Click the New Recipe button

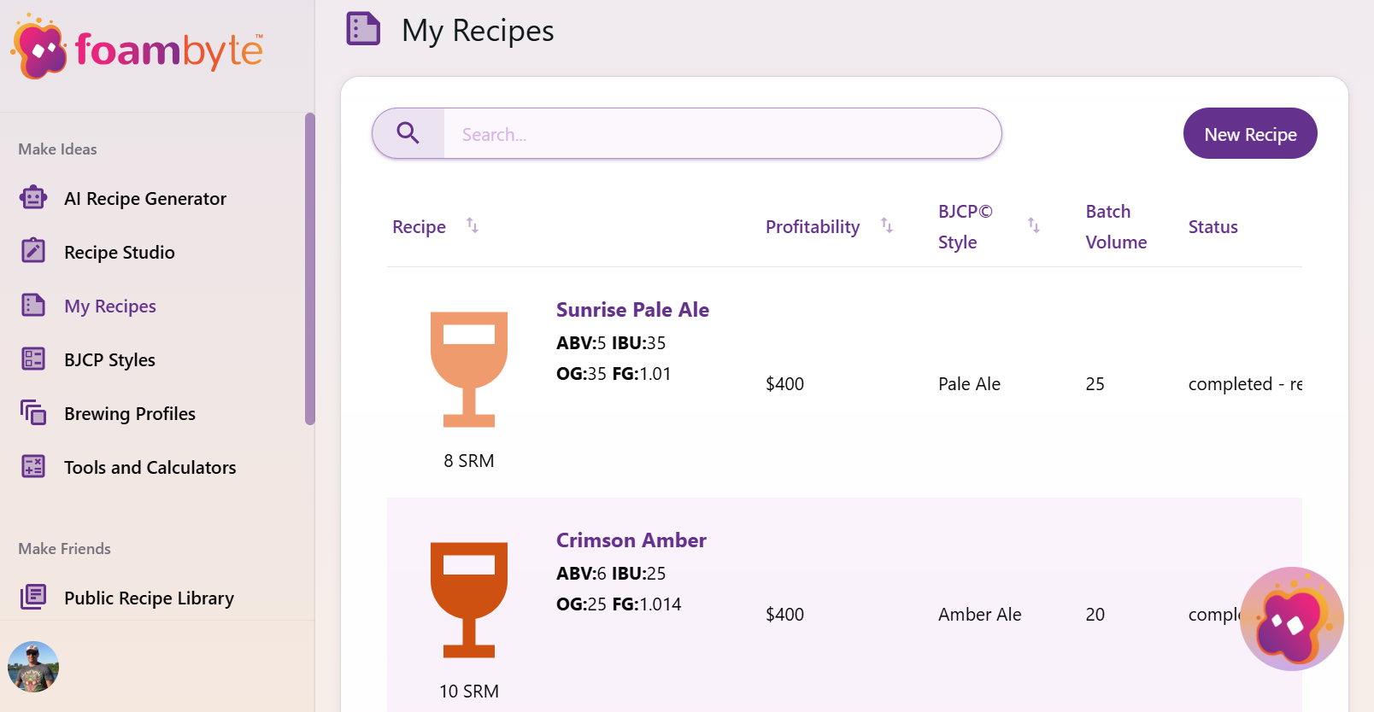(1249, 134)
